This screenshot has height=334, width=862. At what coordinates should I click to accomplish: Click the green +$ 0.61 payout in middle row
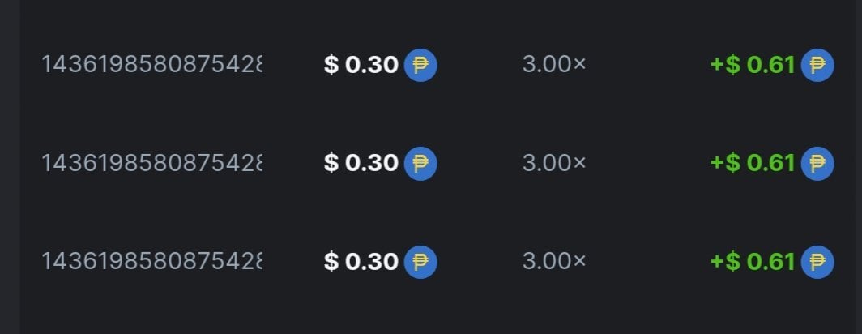752,163
